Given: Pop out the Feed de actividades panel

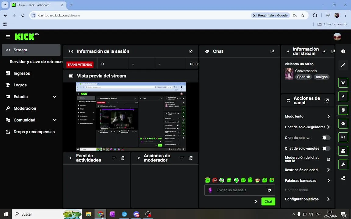Looking at the screenshot, I should [x=122, y=158].
